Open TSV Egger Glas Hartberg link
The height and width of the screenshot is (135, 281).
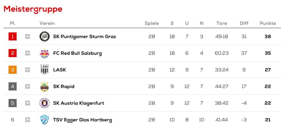(82, 120)
